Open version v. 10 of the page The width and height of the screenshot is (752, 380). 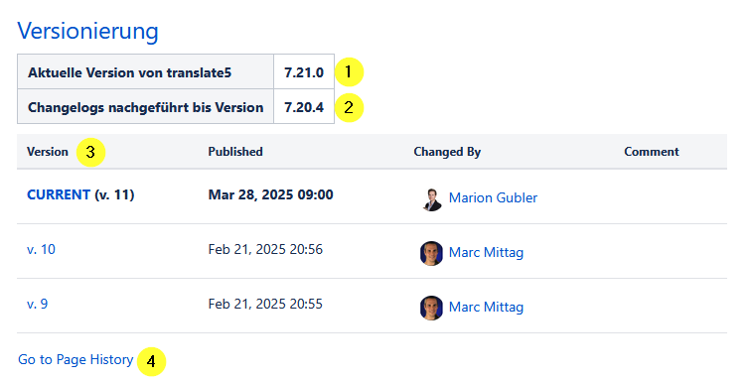(x=41, y=249)
